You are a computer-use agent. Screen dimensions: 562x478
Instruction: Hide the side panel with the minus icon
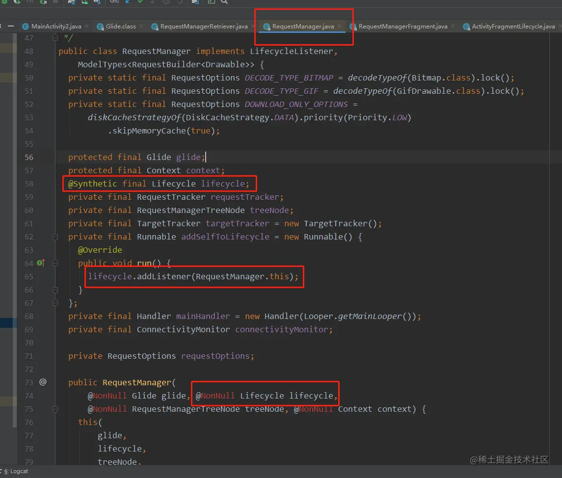click(11, 26)
